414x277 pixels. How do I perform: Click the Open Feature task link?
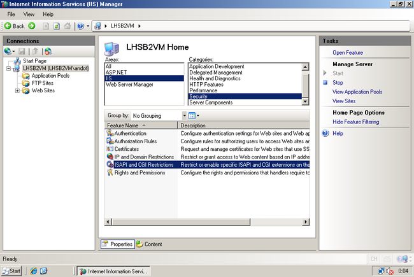348,53
